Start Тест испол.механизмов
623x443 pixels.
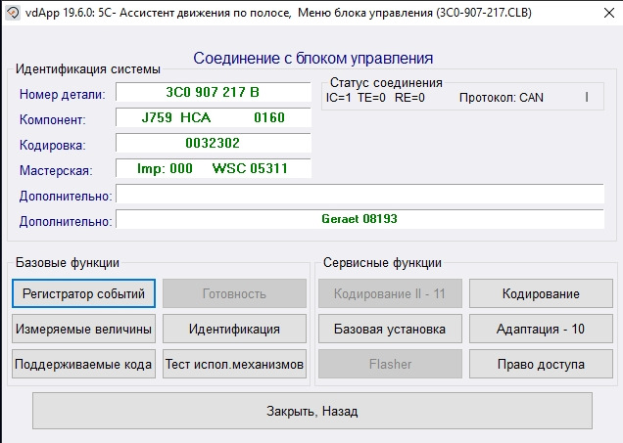point(234,364)
